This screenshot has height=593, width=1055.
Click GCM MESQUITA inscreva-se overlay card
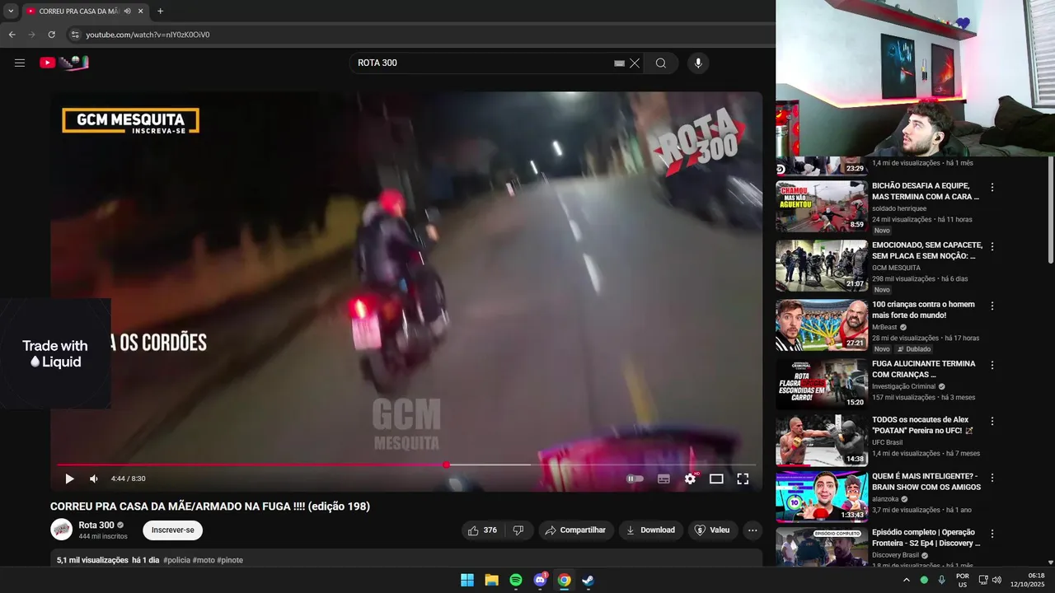click(130, 121)
